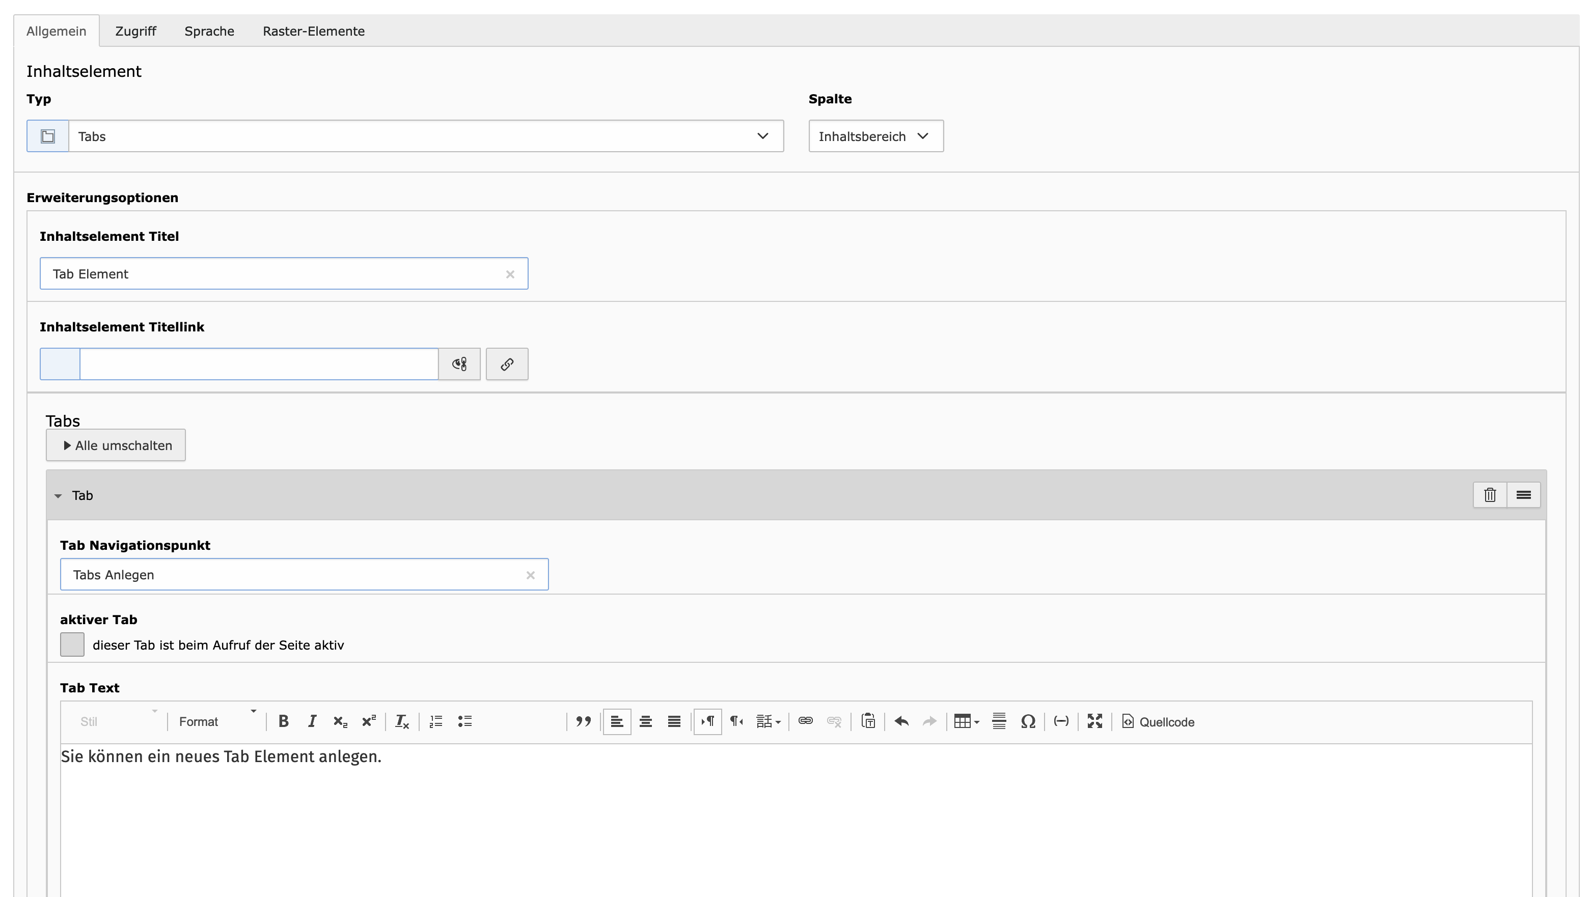Enable 'dieser Tab ist beim Aufruf aktiv' checkbox
This screenshot has height=897, width=1590.
(72, 644)
